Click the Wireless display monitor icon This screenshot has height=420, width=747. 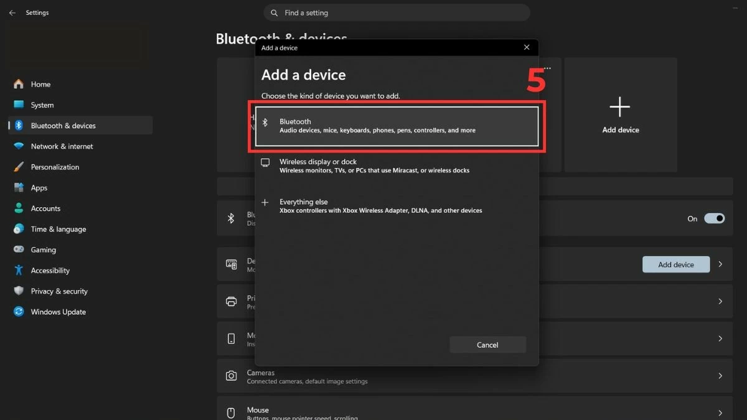click(265, 162)
